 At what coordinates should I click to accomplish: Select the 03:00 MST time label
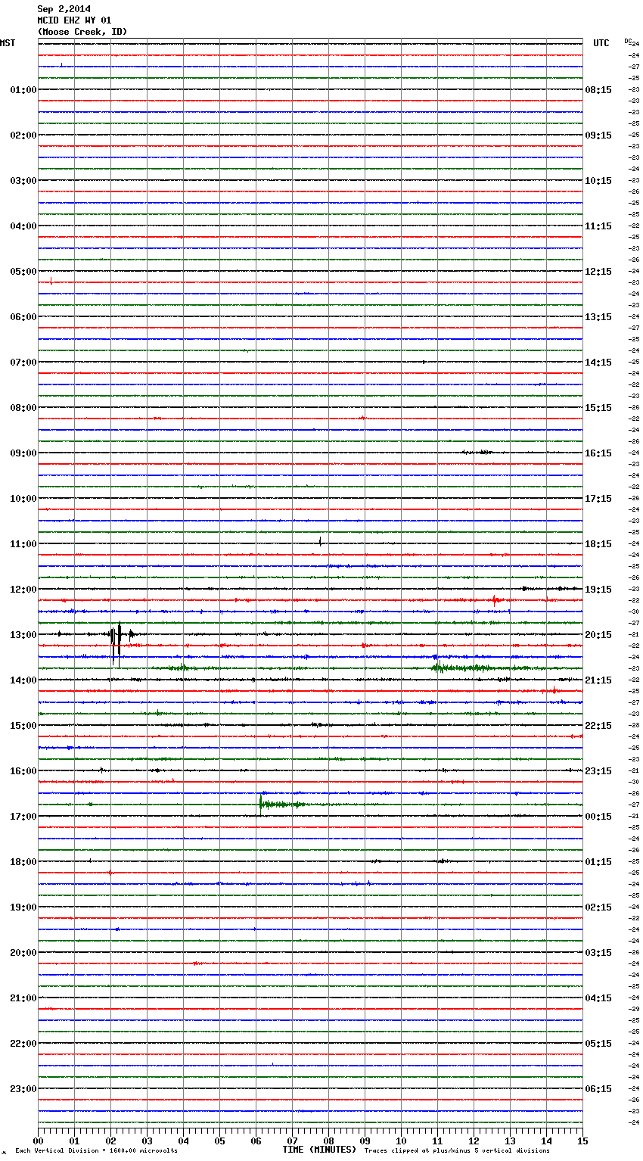coord(23,181)
